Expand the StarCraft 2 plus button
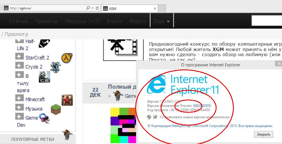Viewport: 282px width, 144px height. point(20,57)
